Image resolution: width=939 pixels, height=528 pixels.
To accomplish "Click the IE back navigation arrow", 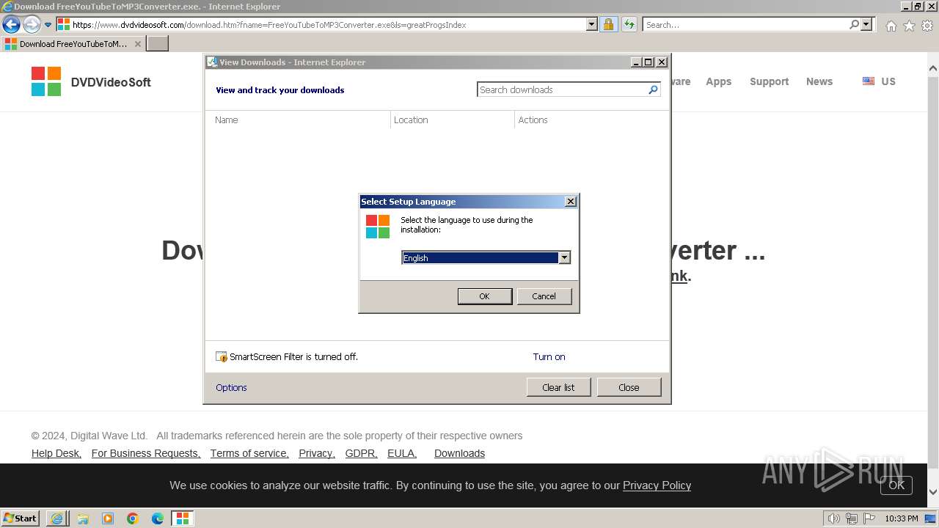I will [11, 24].
